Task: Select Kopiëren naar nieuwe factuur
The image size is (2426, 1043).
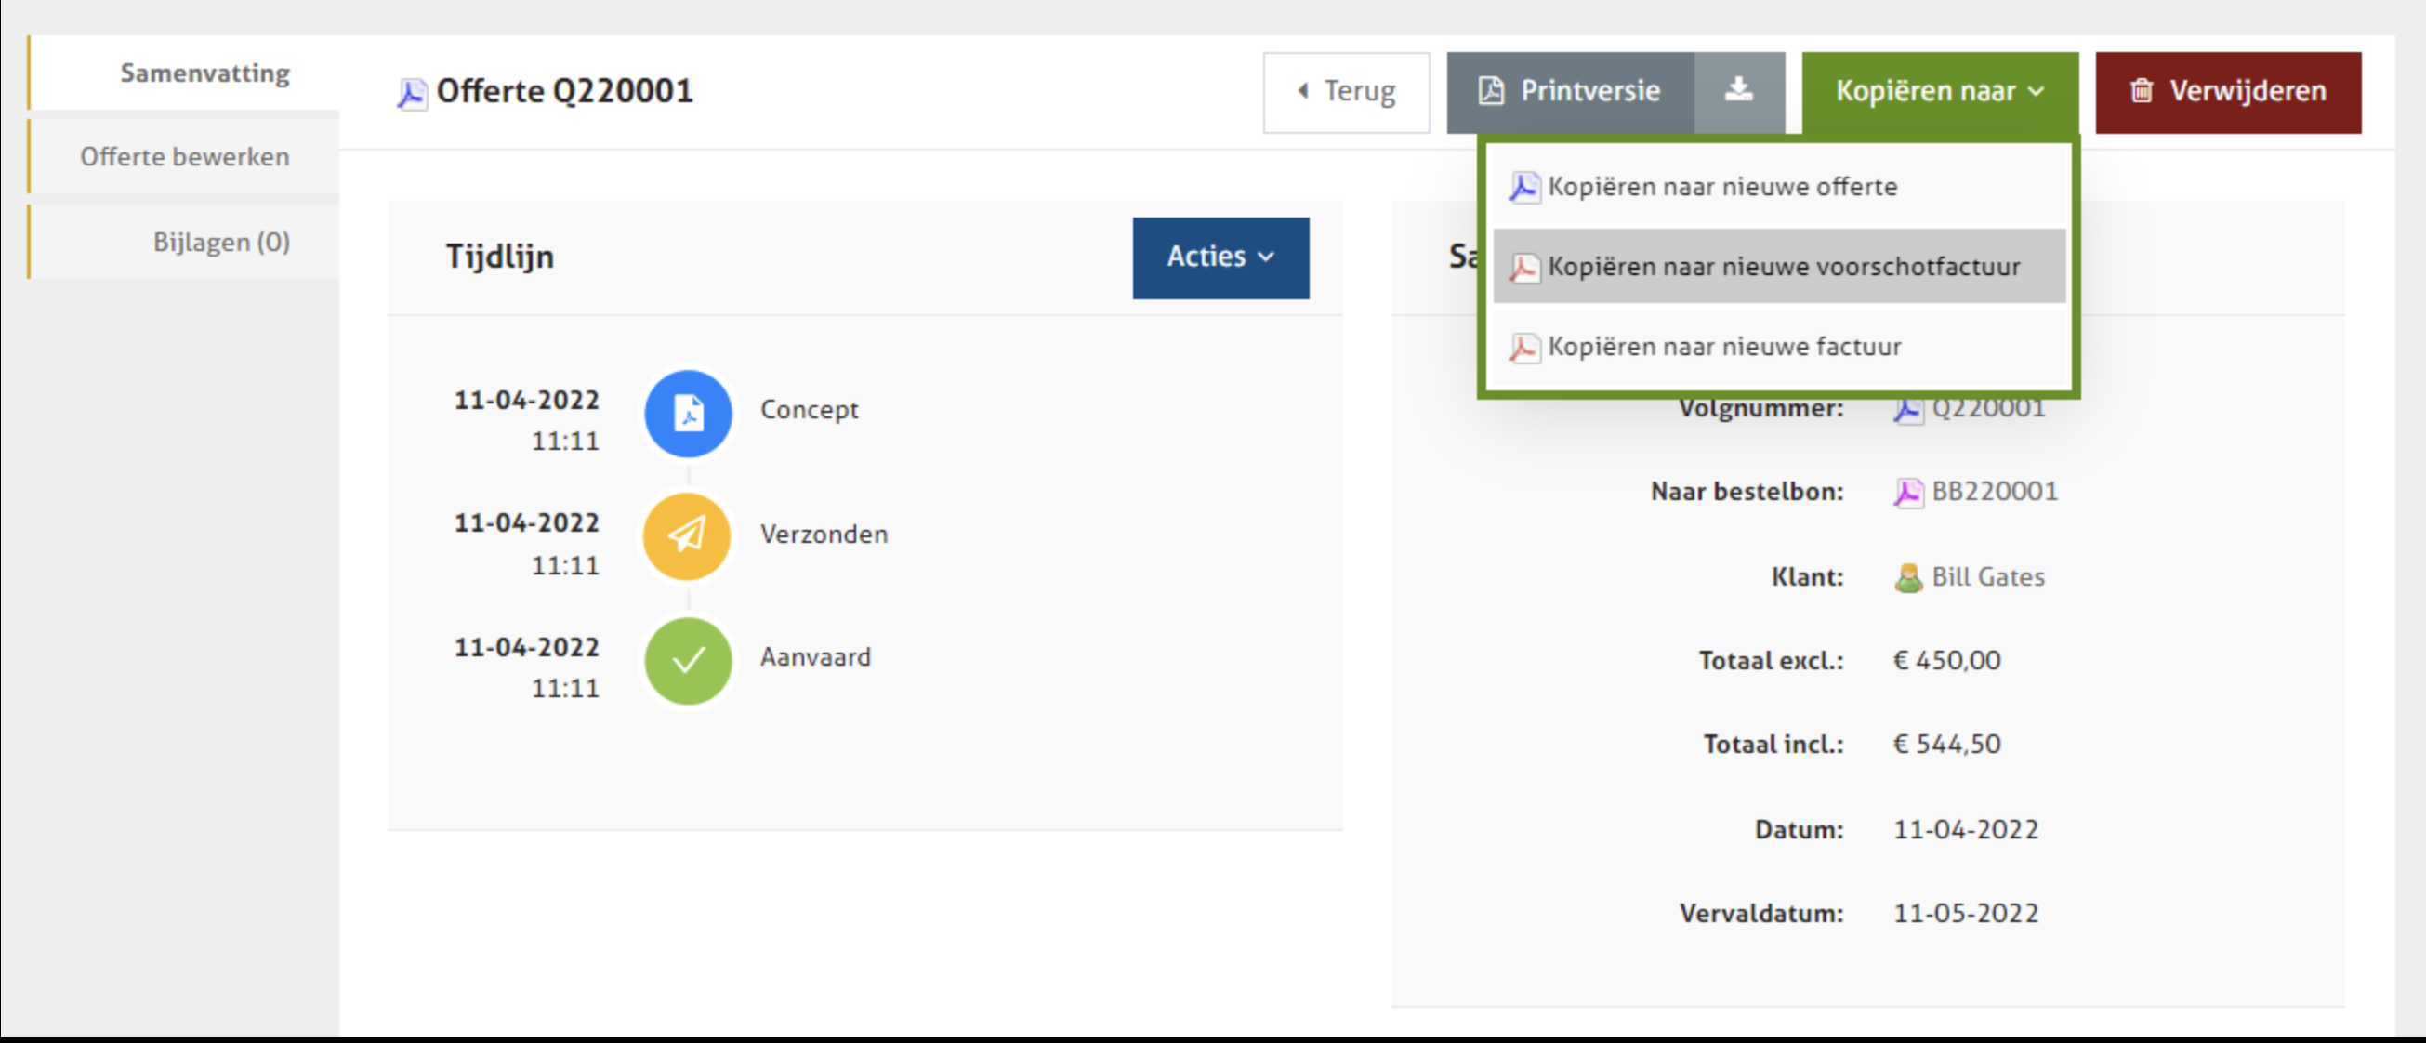Action: point(1723,347)
